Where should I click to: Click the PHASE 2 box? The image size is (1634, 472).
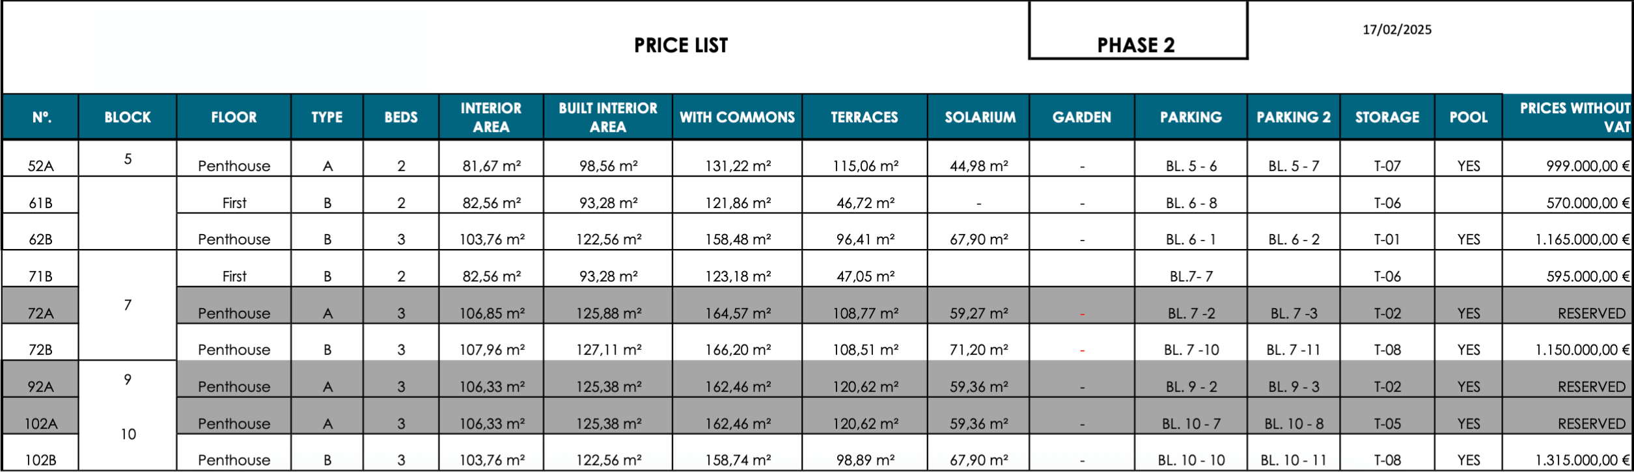(x=1137, y=31)
